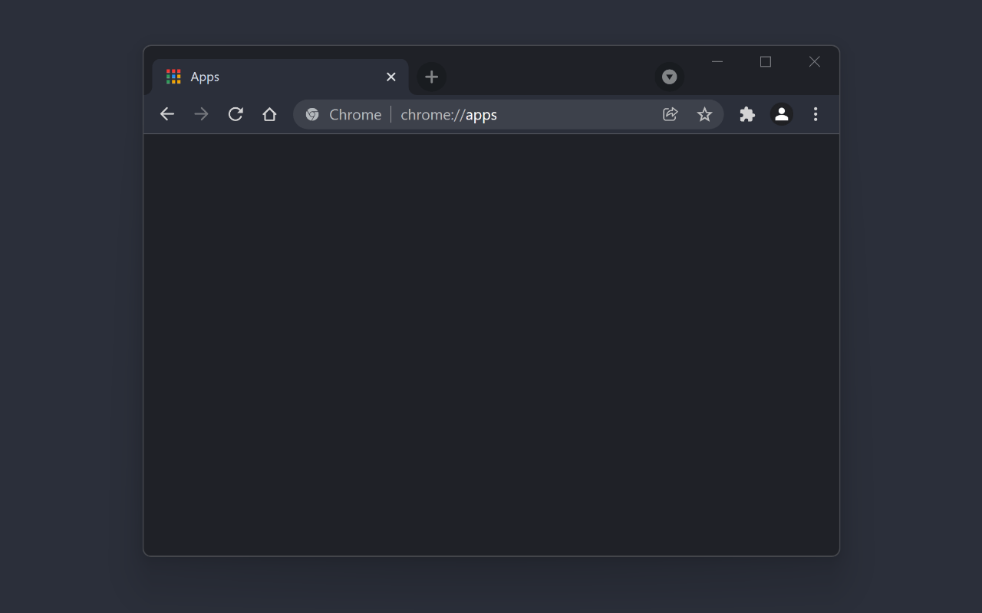This screenshot has width=982, height=613.
Task: Bookmark this page with the star icon
Action: 704,114
